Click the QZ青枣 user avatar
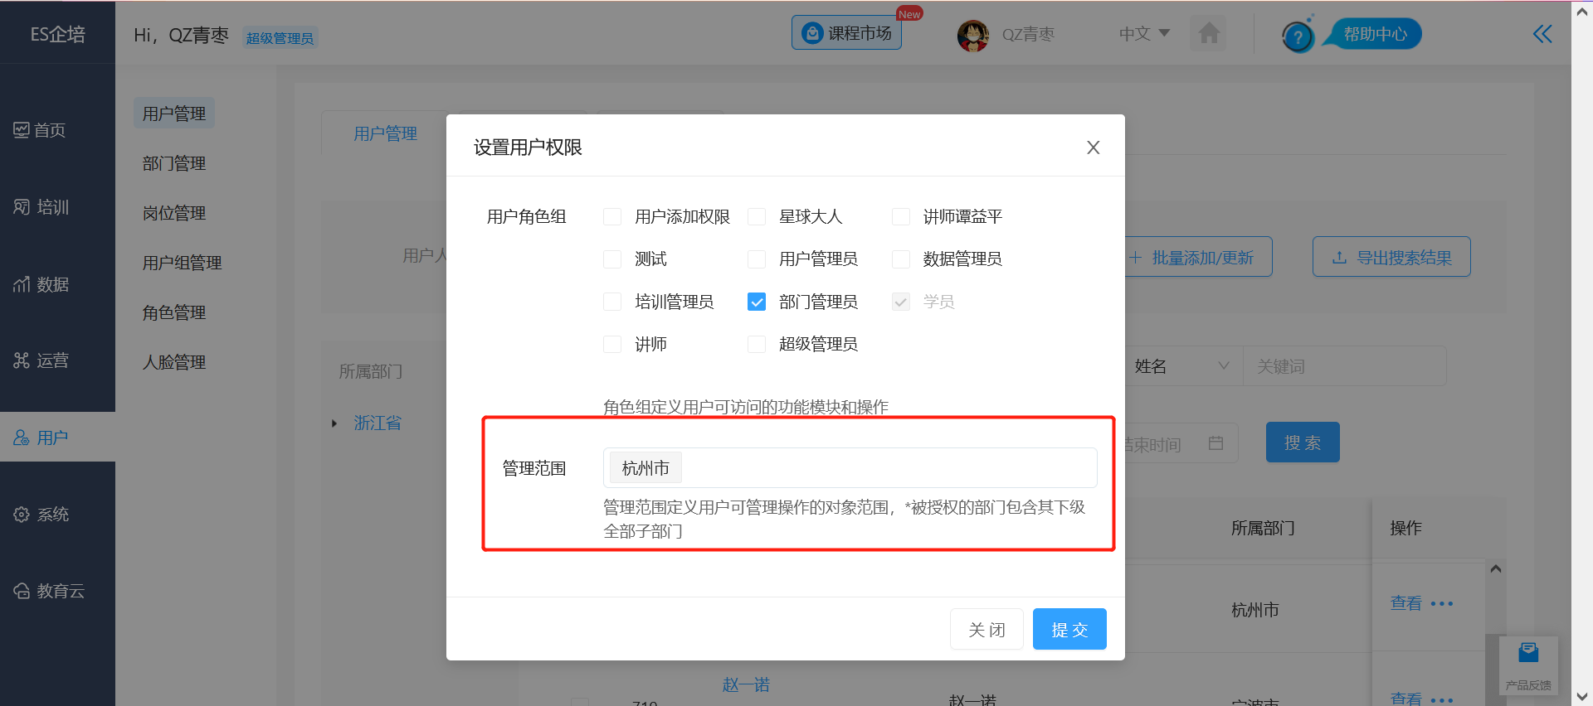Viewport: 1593px width, 706px height. click(x=972, y=35)
